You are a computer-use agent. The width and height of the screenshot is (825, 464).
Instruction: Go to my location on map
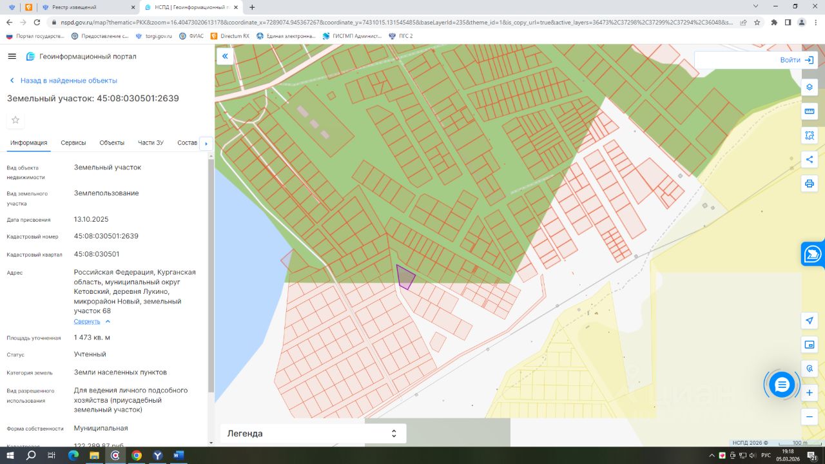(810, 320)
